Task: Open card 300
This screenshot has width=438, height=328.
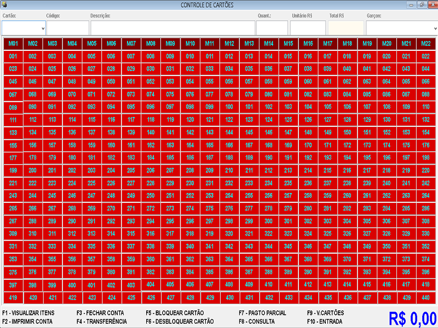Action: pyautogui.click(x=269, y=221)
